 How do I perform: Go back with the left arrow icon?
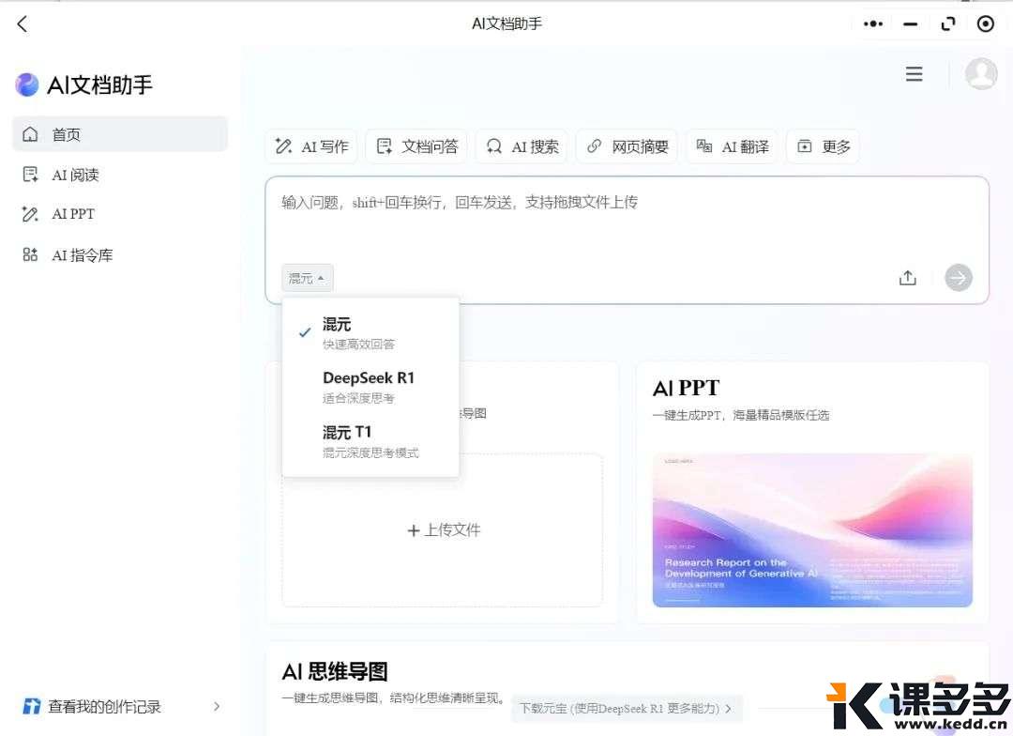pyautogui.click(x=22, y=23)
